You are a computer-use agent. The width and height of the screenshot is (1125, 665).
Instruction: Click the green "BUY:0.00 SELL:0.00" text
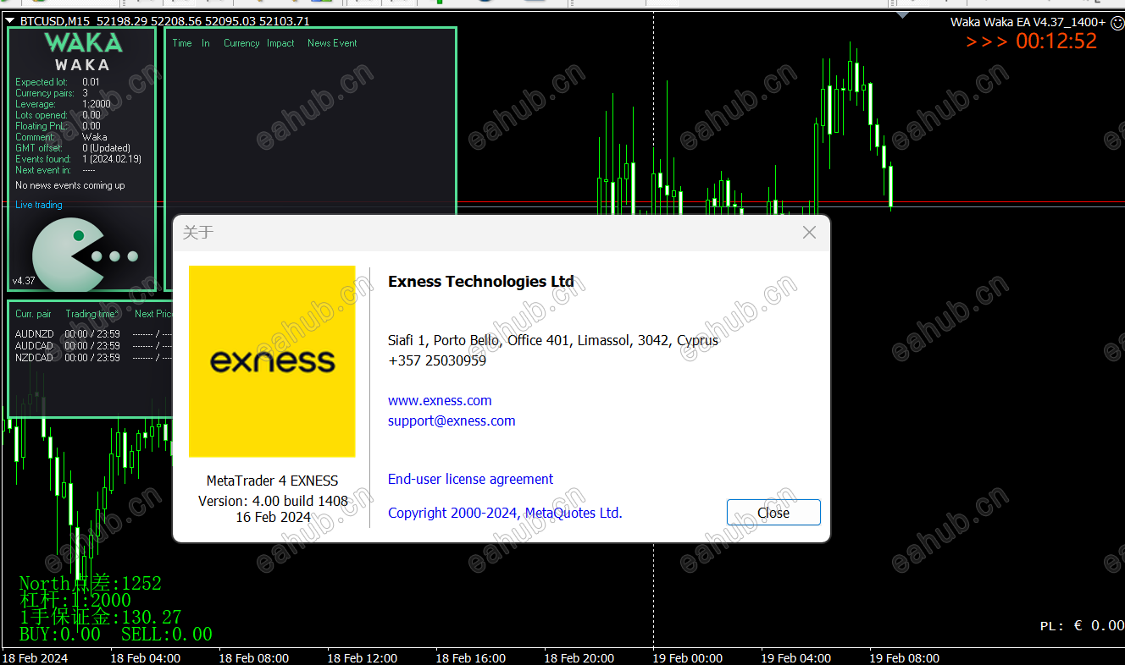pyautogui.click(x=115, y=635)
